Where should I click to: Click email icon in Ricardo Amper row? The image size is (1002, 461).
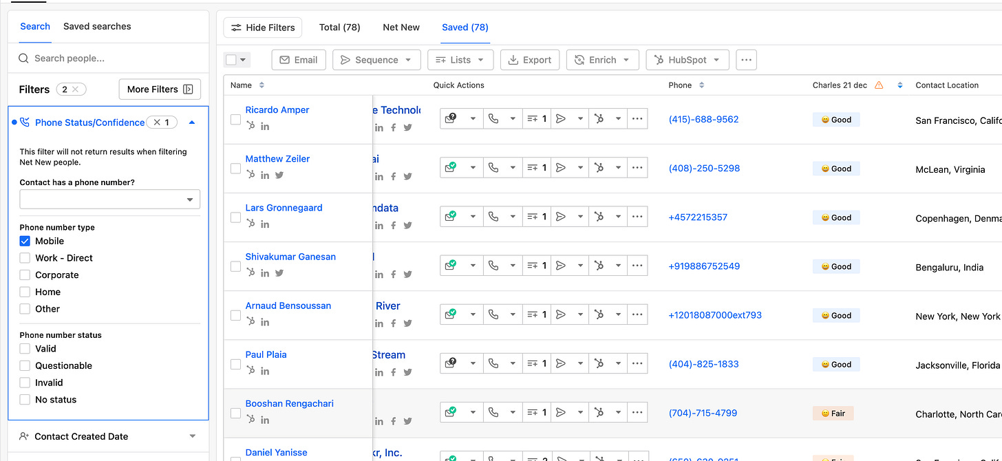tap(451, 119)
